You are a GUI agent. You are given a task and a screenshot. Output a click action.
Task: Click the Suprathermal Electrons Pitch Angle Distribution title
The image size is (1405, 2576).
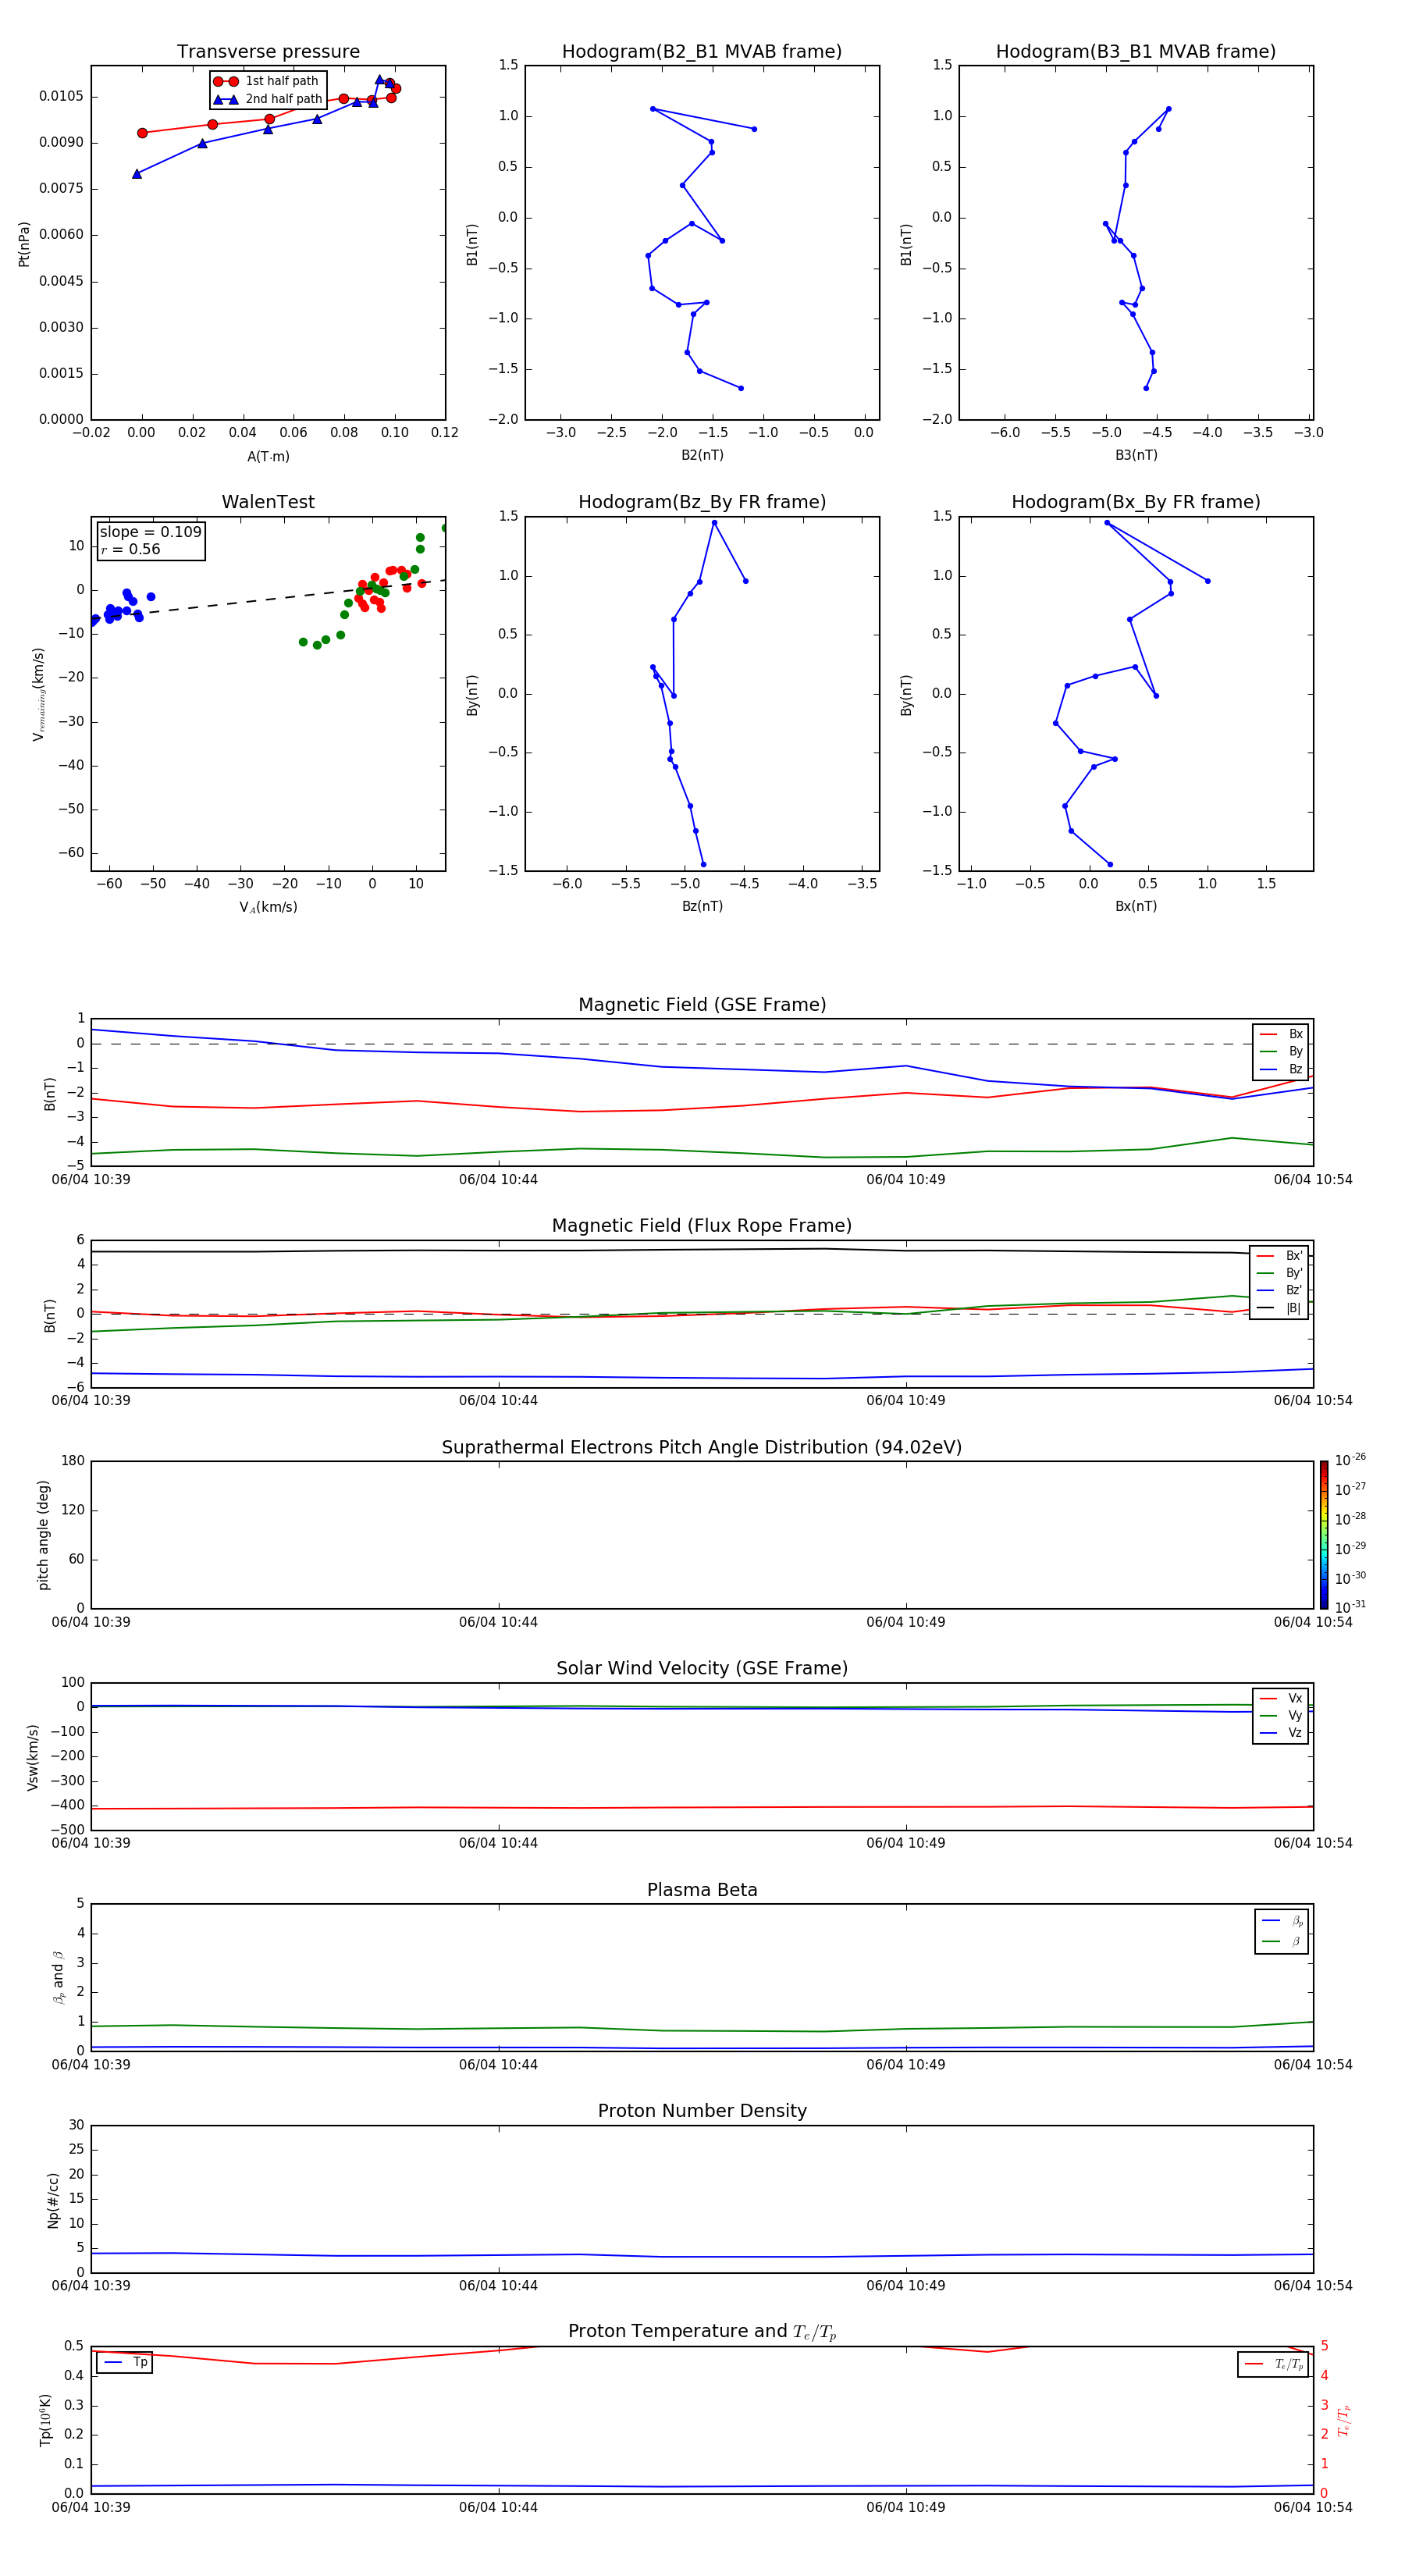702,1448
